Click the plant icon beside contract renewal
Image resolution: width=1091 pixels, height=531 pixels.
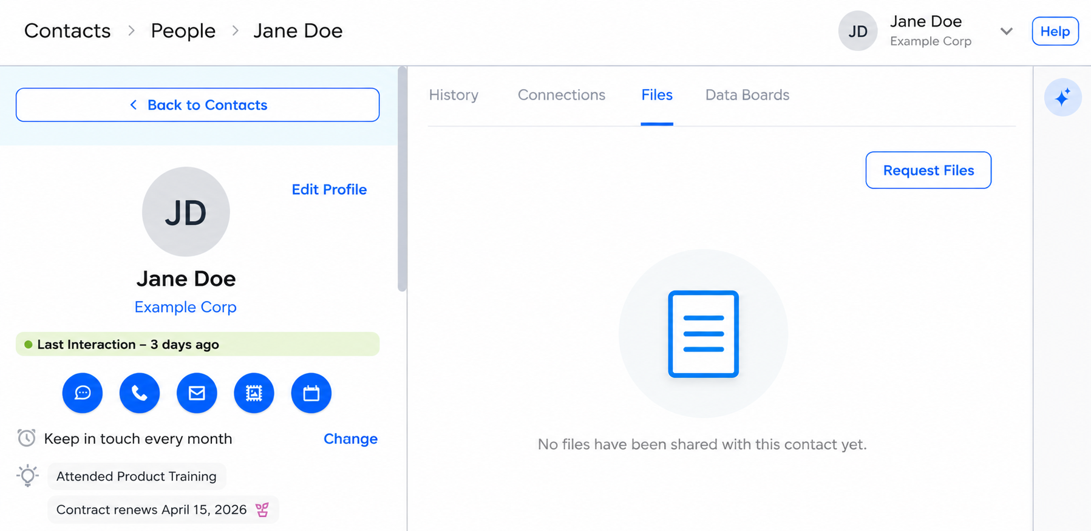point(262,510)
